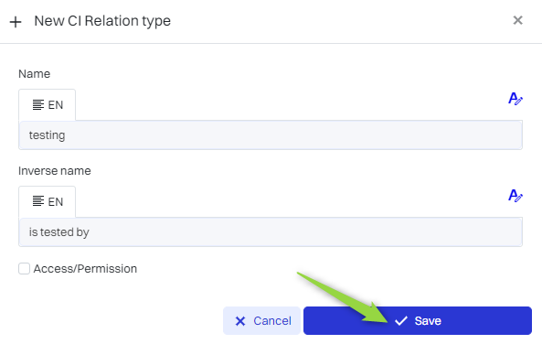
Task: Click the EN text in Name language tab
Action: [56, 105]
